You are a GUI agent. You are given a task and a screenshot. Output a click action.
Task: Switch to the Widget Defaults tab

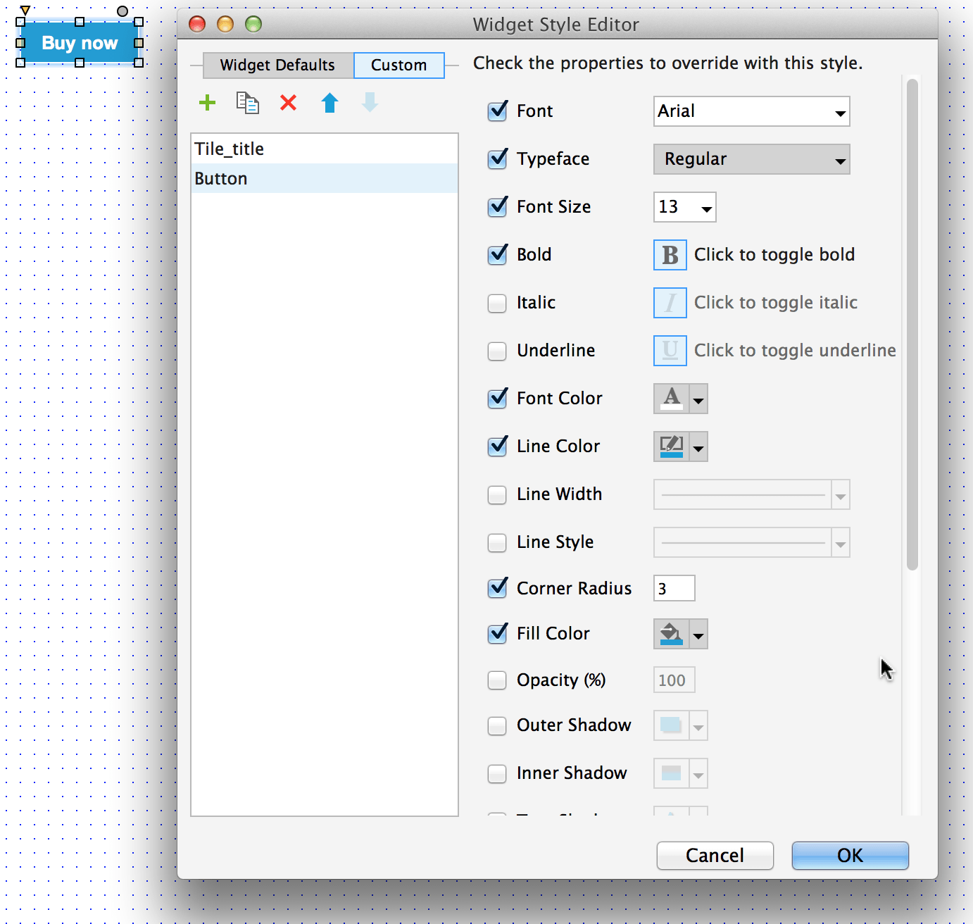[x=277, y=65]
